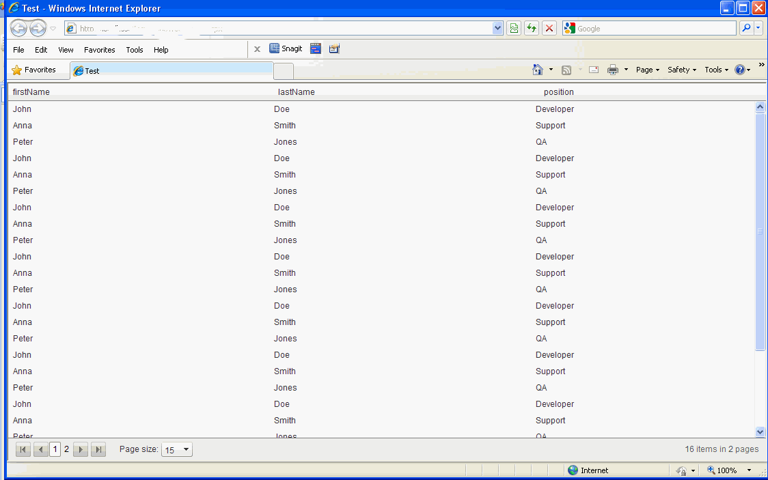The width and height of the screenshot is (768, 480).
Task: Go to page 2 in pager
Action: tap(66, 449)
